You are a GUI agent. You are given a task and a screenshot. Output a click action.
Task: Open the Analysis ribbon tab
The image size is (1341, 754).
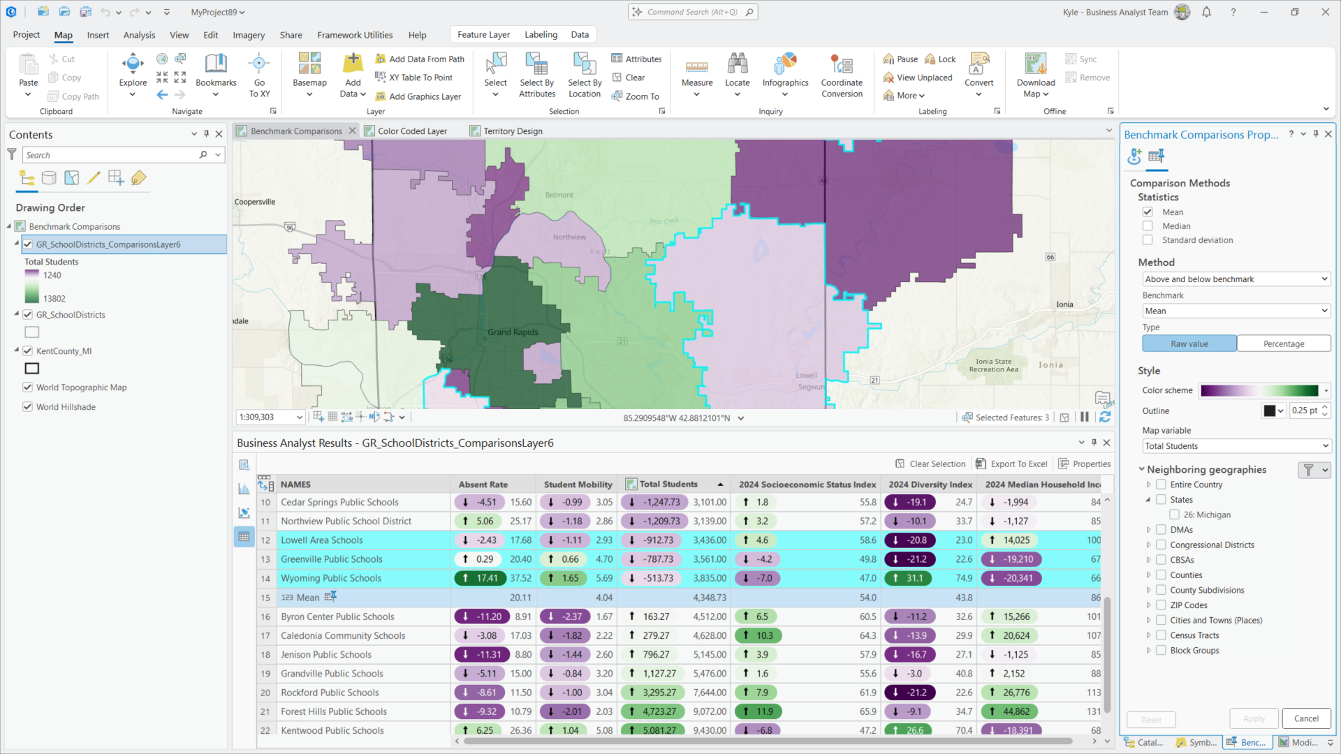139,35
